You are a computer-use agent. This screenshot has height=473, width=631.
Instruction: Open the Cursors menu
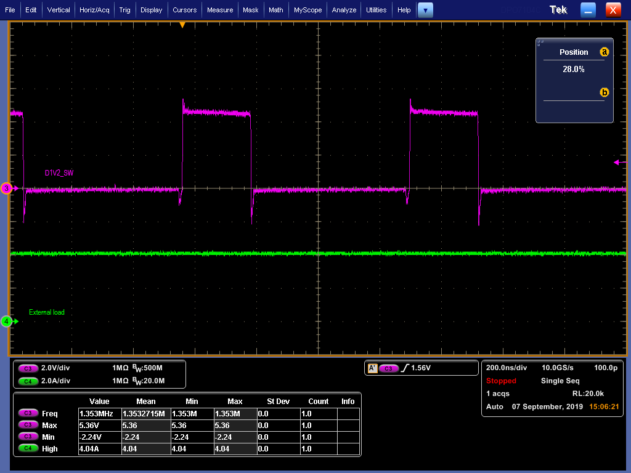[x=184, y=10]
